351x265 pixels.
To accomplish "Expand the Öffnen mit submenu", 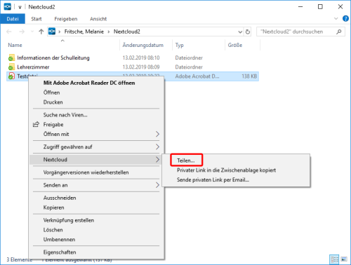I will click(x=96, y=134).
